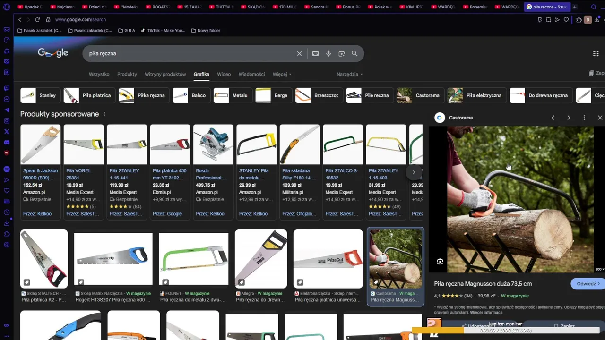This screenshot has width=605, height=340.
Task: Open X (Twitter) in the sidebar
Action: click(7, 132)
